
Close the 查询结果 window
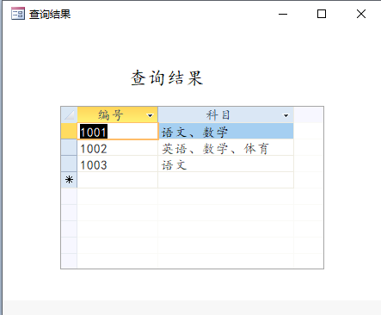(x=361, y=14)
